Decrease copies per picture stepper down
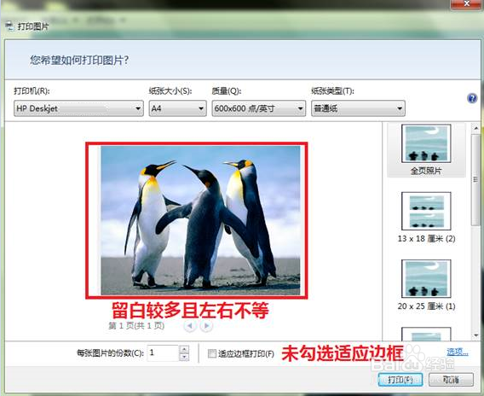Image resolution: width=484 pixels, height=396 pixels. tap(184, 357)
